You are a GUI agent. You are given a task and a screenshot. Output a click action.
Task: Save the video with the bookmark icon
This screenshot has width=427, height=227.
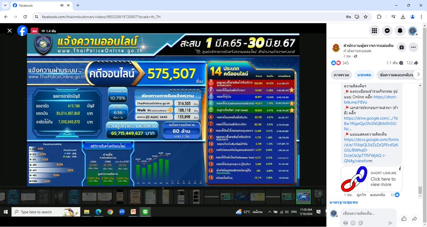(x=402, y=47)
